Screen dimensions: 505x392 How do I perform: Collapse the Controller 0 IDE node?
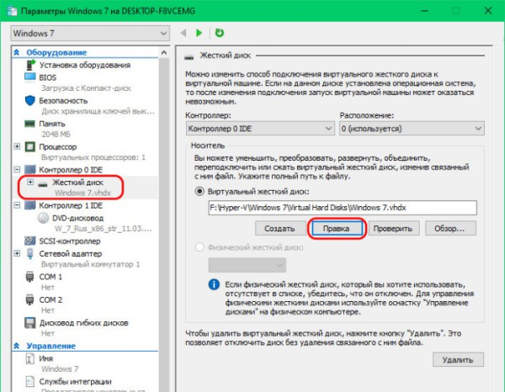[19, 169]
